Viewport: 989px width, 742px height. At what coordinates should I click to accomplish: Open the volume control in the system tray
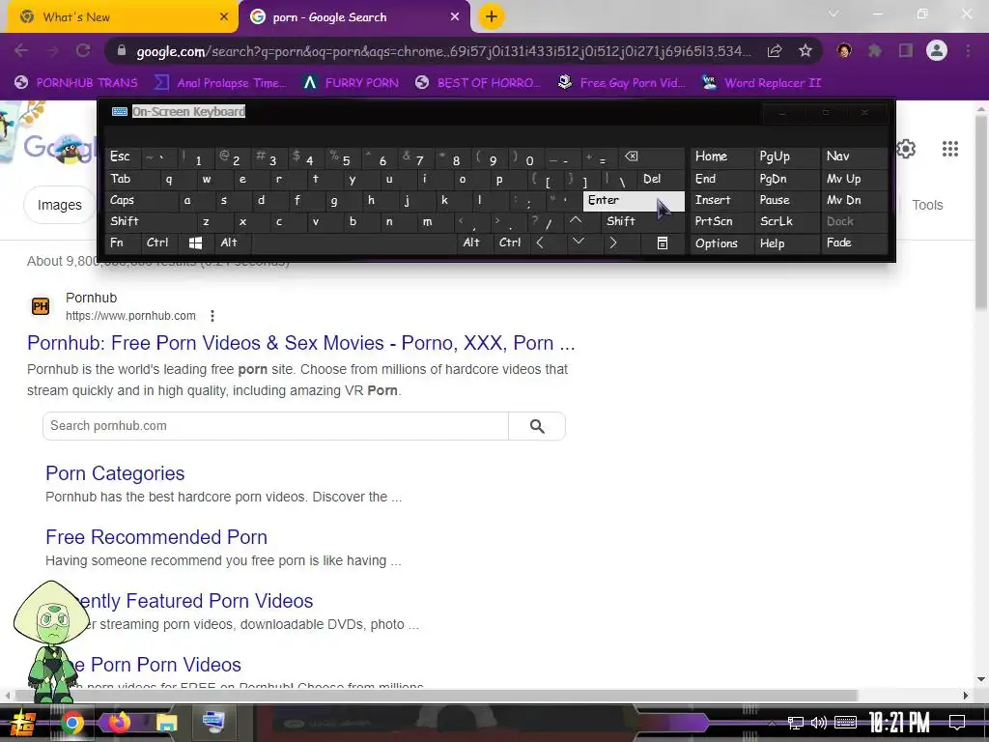[x=819, y=723]
